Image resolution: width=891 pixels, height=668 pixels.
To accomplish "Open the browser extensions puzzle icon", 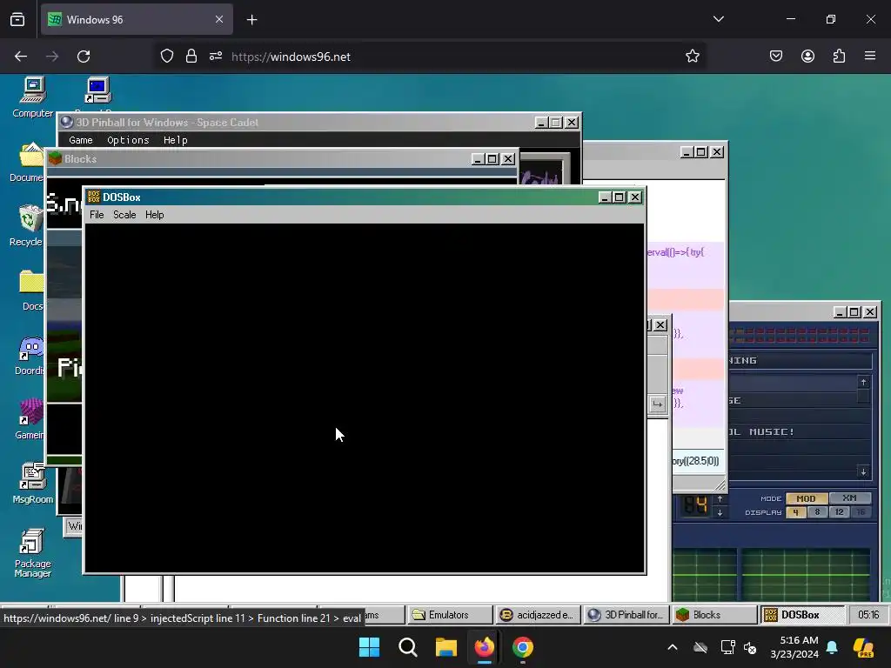I will pyautogui.click(x=839, y=56).
